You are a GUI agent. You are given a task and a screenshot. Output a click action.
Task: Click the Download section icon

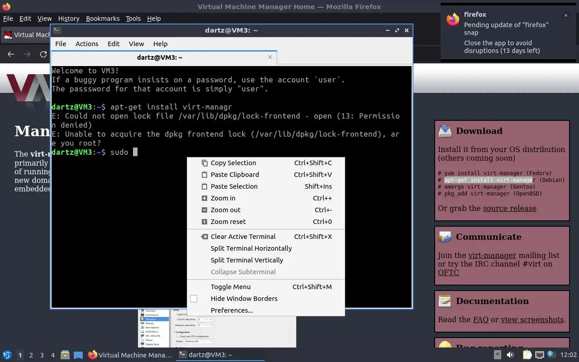[x=445, y=130]
